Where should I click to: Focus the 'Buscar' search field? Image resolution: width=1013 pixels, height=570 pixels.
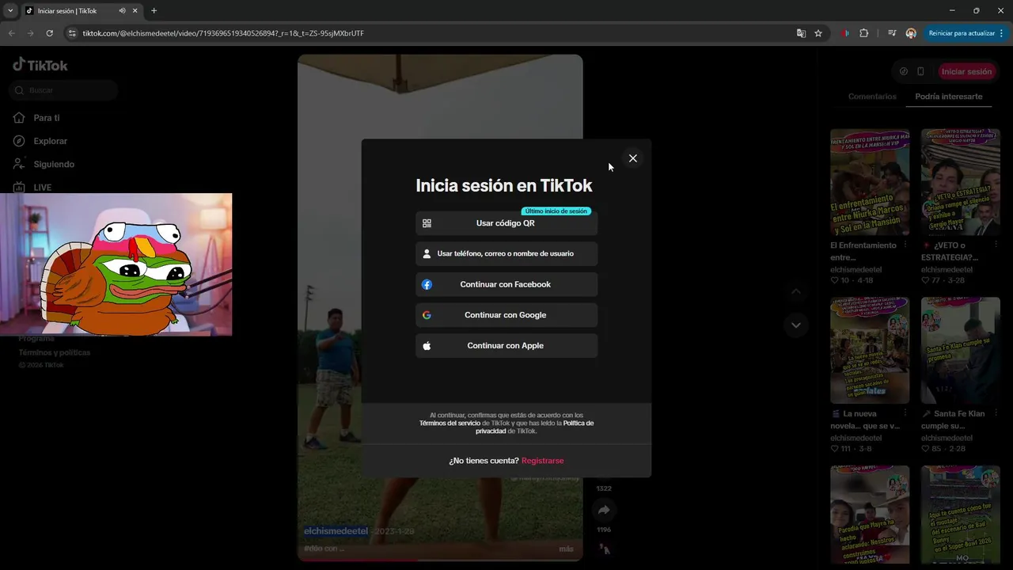[64, 90]
